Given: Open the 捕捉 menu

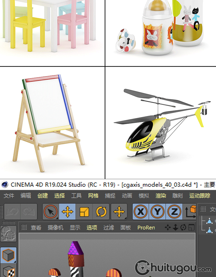Looking at the screenshot, I should pos(110,196).
